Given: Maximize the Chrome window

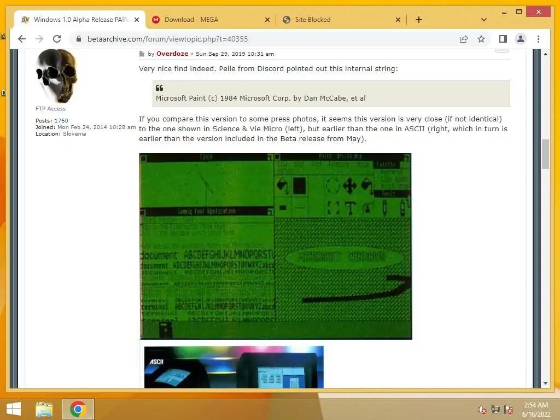Looking at the screenshot, I should pyautogui.click(x=519, y=12).
